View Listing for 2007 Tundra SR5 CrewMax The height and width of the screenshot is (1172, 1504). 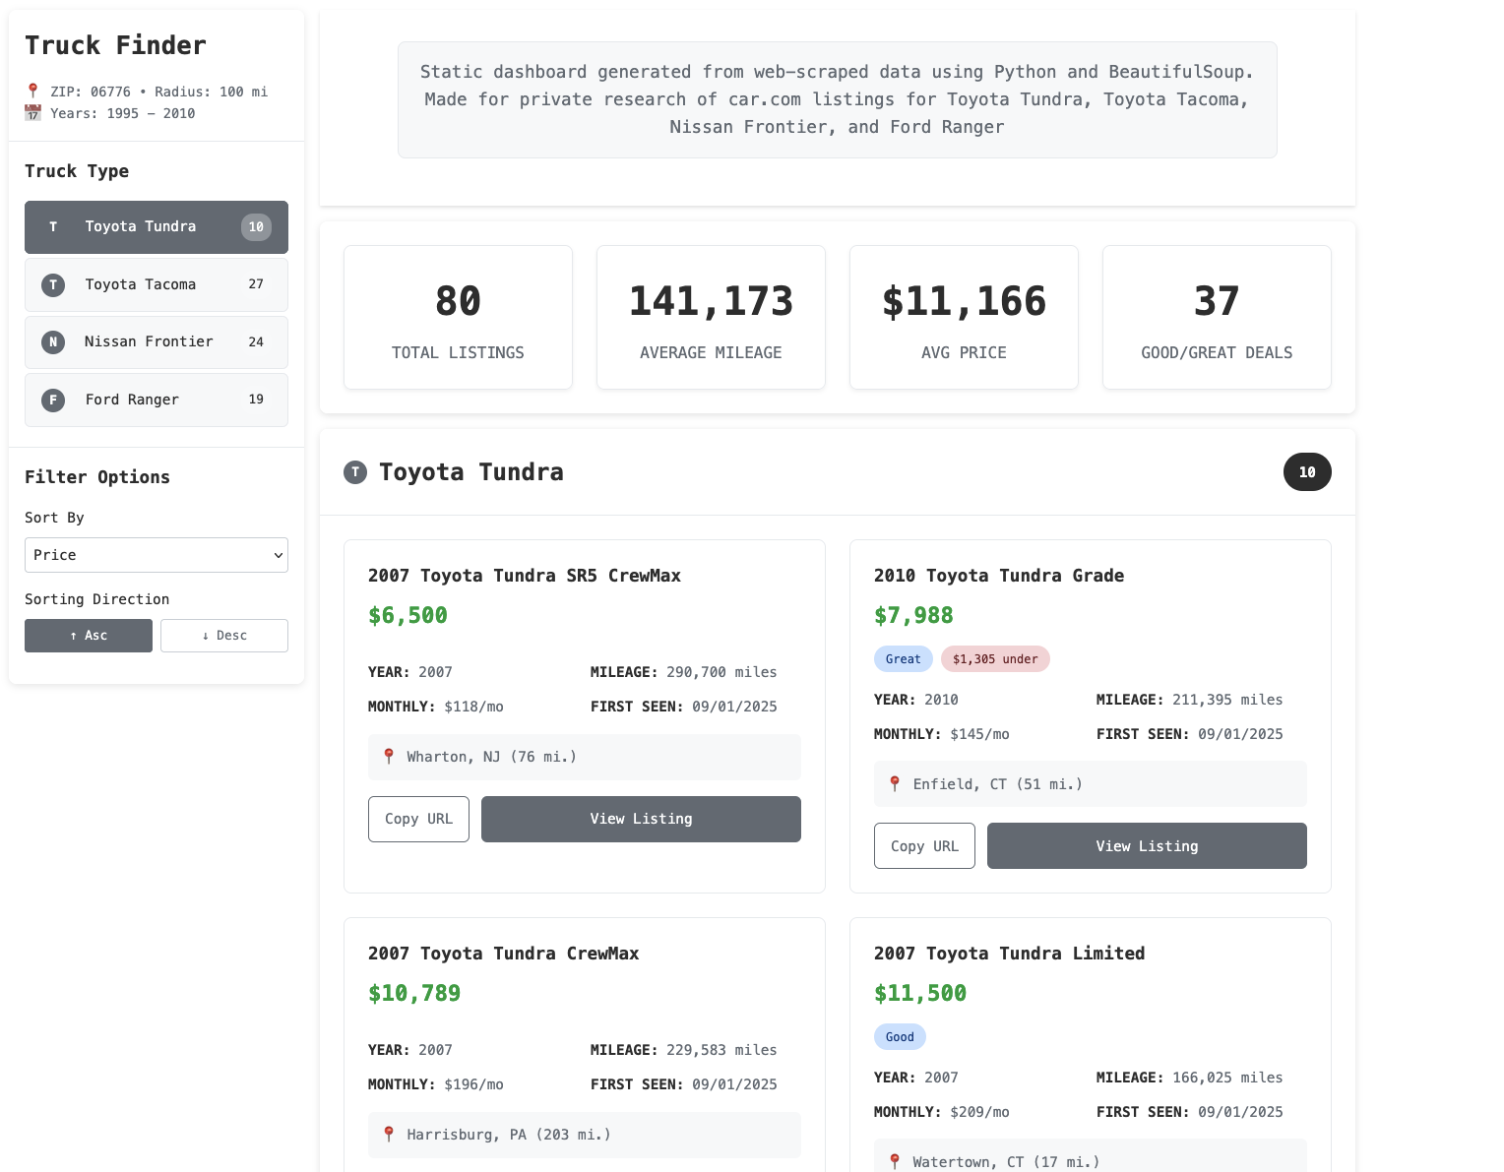(x=641, y=820)
